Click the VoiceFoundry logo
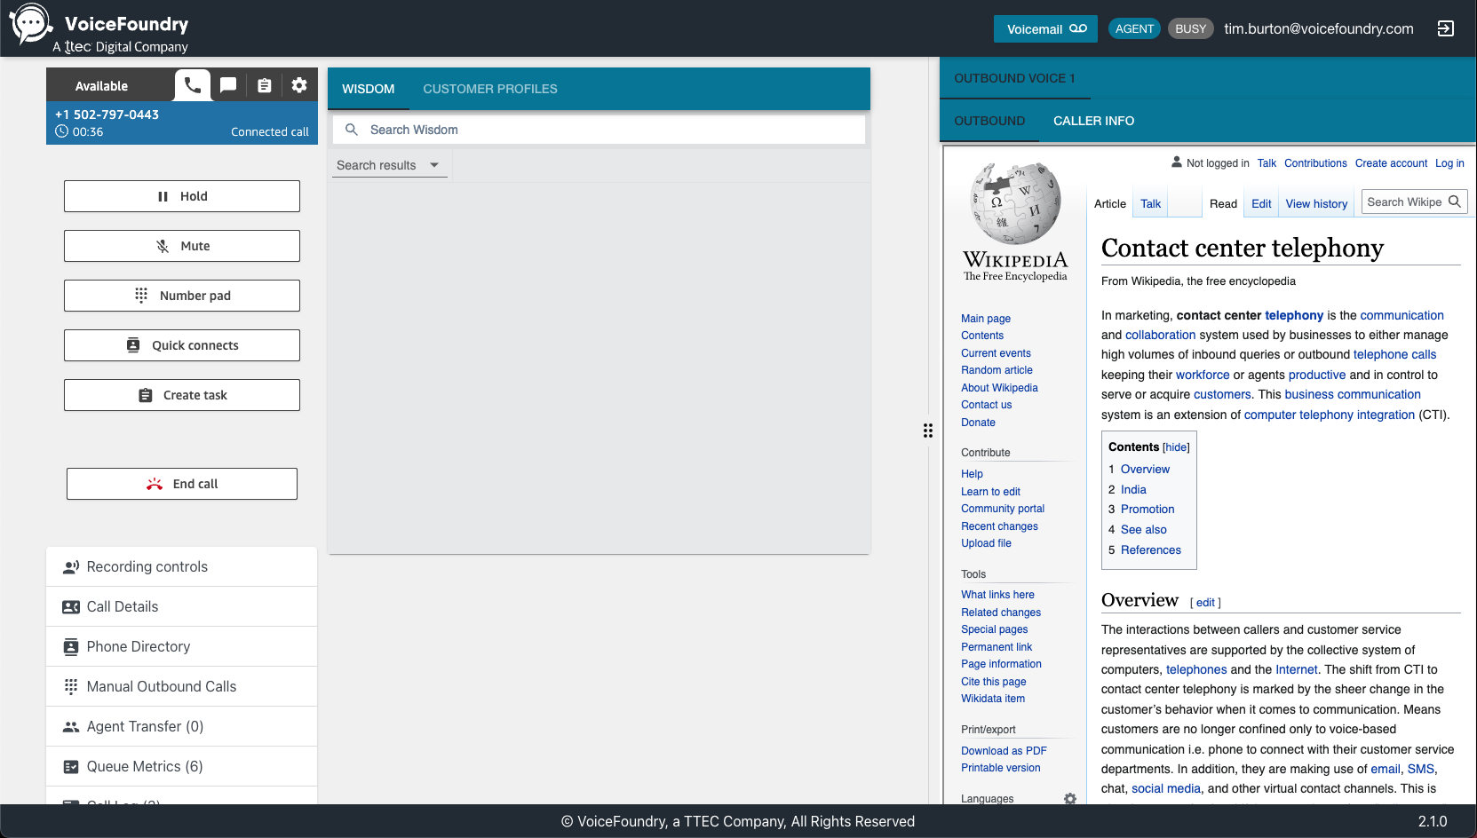 pyautogui.click(x=99, y=28)
